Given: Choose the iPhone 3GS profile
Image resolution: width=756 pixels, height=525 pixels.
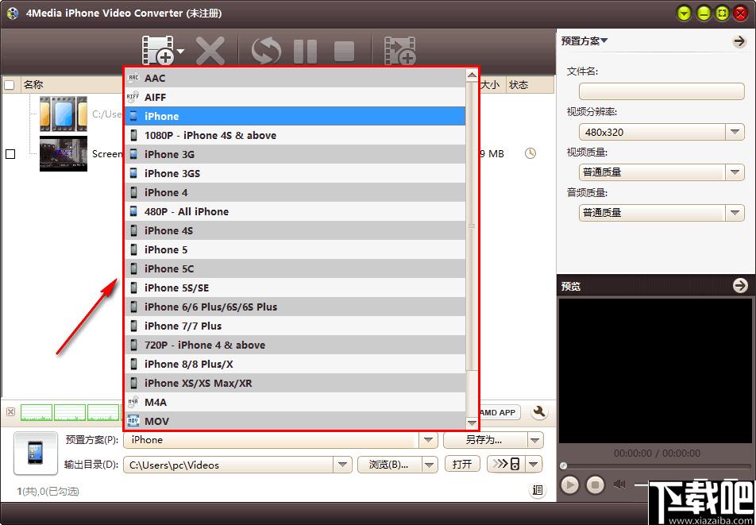Looking at the screenshot, I should pyautogui.click(x=295, y=174).
